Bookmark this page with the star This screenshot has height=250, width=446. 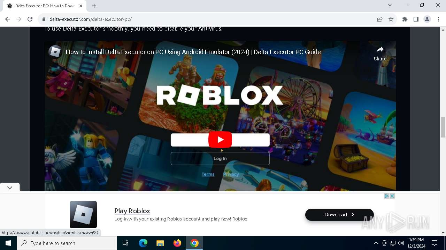(x=391, y=19)
